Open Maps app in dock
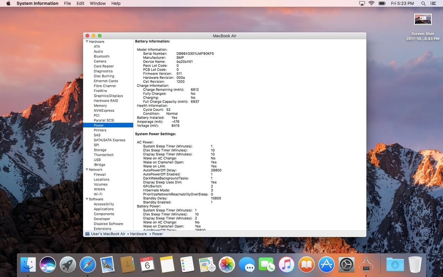This screenshot has width=443, height=277. (x=207, y=264)
